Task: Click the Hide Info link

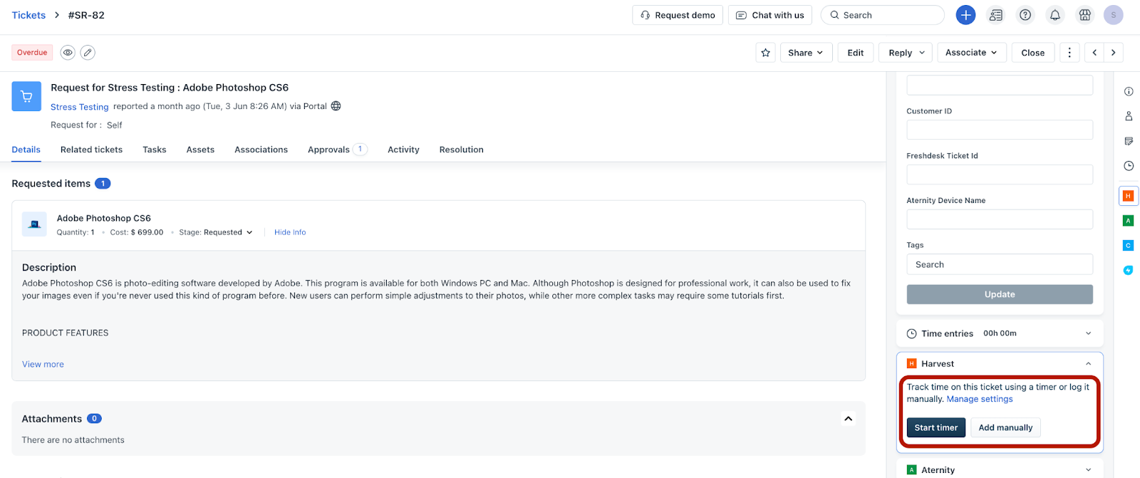Action: tap(290, 232)
